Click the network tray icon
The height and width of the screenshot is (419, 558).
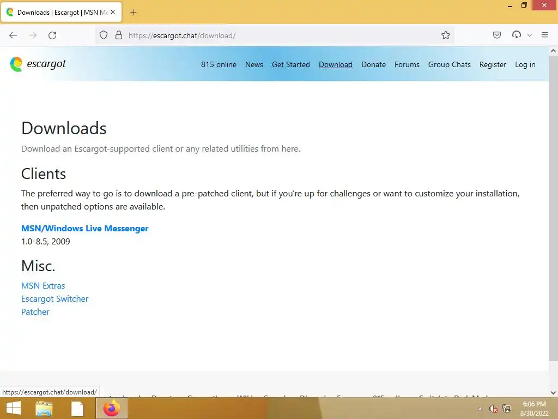click(x=507, y=408)
